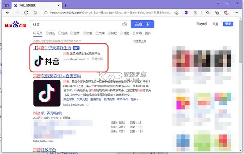Open 设置 link at top right
The width and height of the screenshot is (244, 154).
tap(215, 24)
